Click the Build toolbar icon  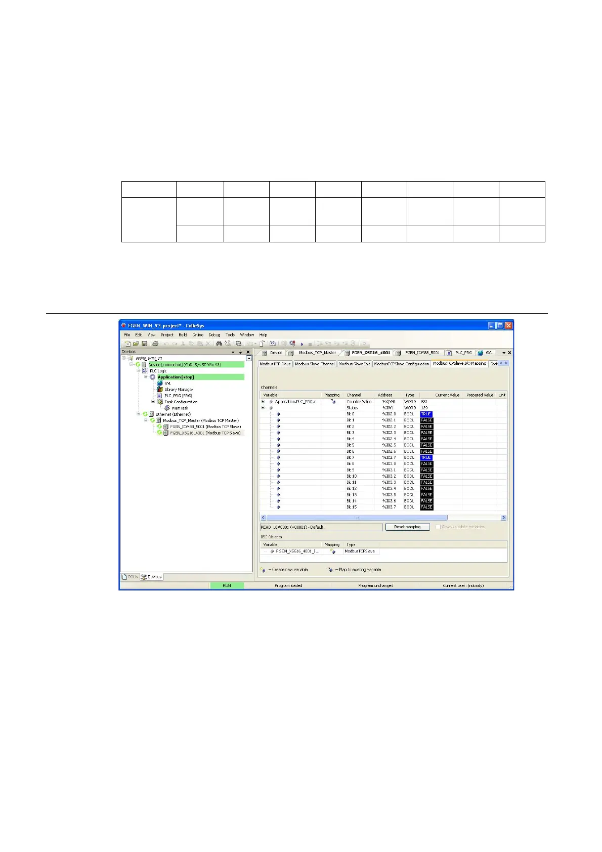pos(272,344)
